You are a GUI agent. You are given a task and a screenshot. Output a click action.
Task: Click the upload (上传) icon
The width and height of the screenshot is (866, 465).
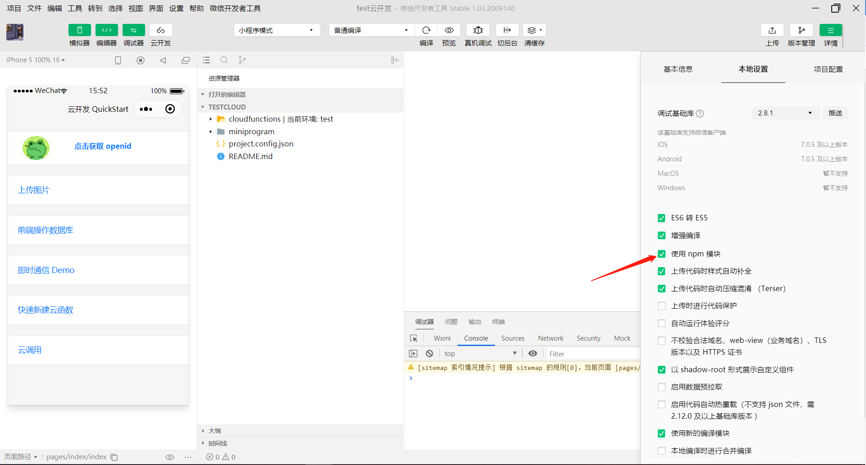(772, 30)
